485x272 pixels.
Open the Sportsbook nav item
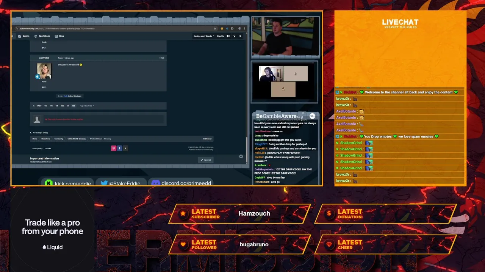[42, 36]
